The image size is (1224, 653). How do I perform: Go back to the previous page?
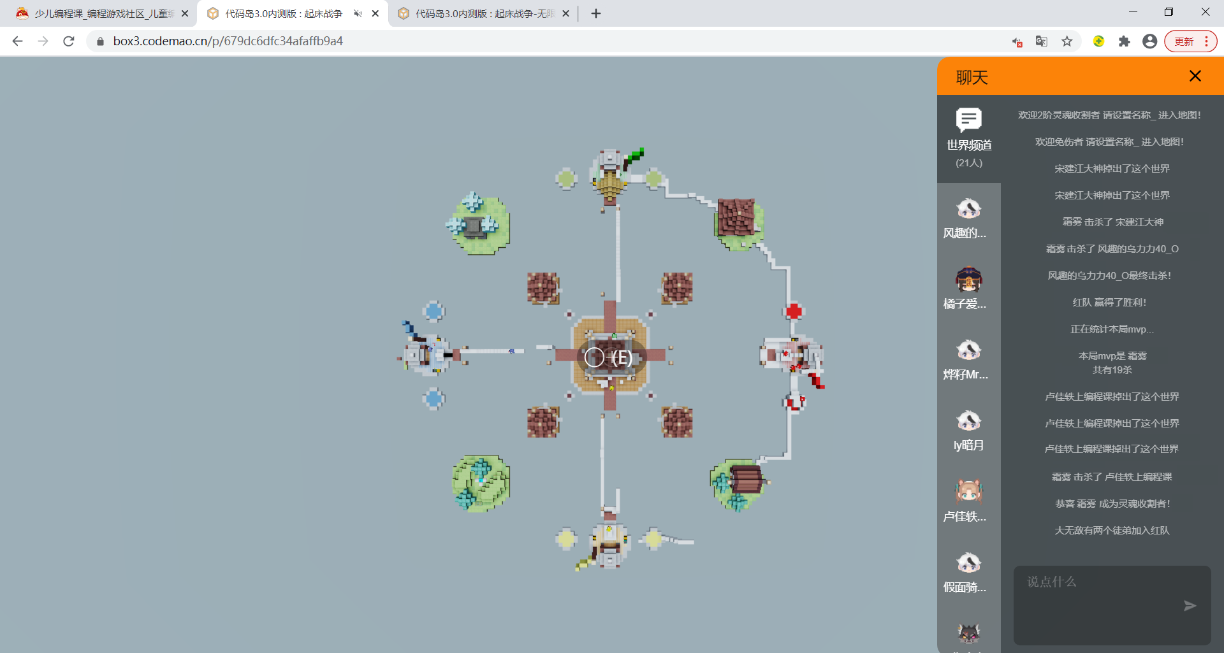pos(17,41)
